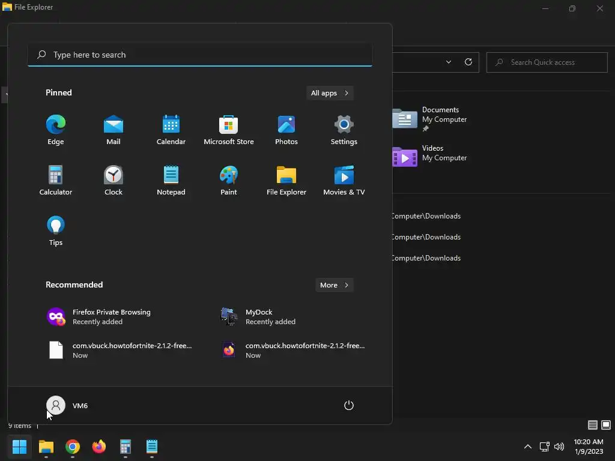Click All apps button
615x461 pixels.
(x=330, y=93)
